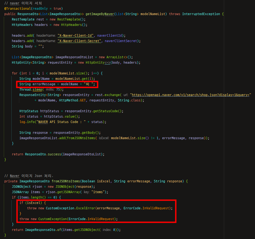Expand the folded <~> generic in HttpEntity
Screen dimensions: 255x239
coord(107,63)
